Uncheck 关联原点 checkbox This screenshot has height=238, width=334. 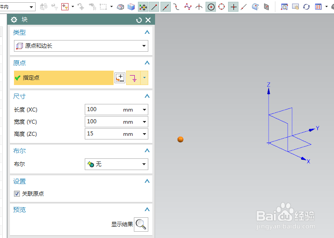coord(17,194)
